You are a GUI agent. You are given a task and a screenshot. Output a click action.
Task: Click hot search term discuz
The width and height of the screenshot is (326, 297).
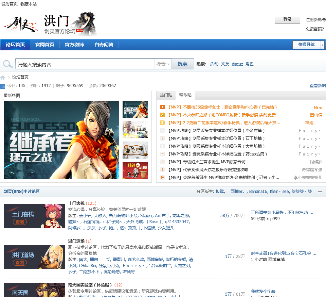(237, 64)
